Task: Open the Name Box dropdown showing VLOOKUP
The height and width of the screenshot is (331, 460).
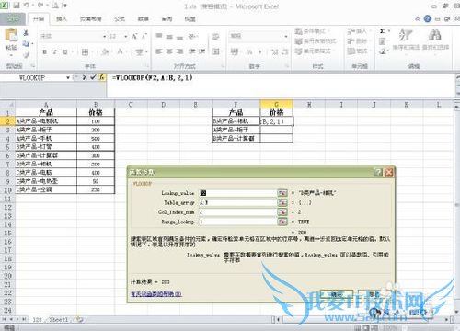Action: pyautogui.click(x=68, y=78)
